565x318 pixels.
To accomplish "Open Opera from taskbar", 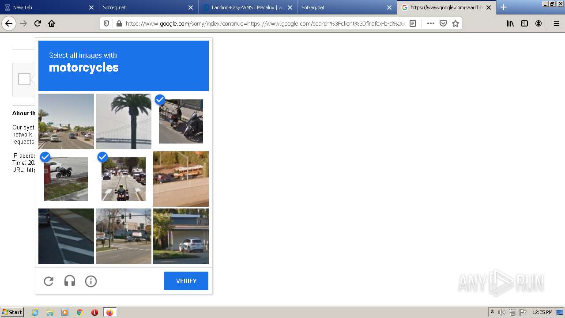I will pyautogui.click(x=94, y=312).
